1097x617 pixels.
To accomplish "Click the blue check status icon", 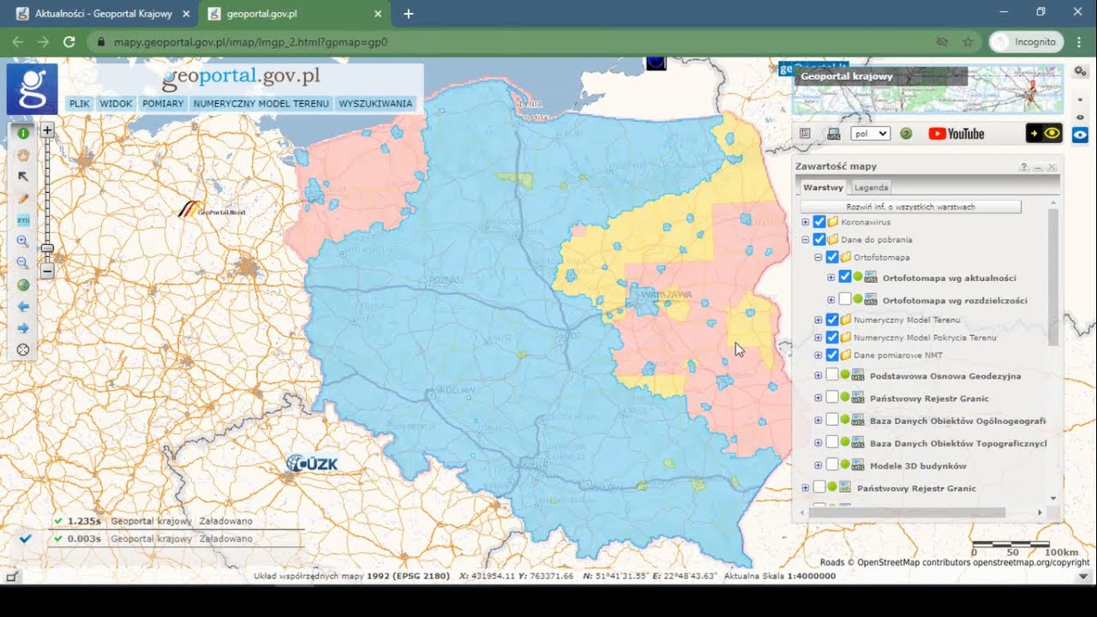I will tap(25, 538).
